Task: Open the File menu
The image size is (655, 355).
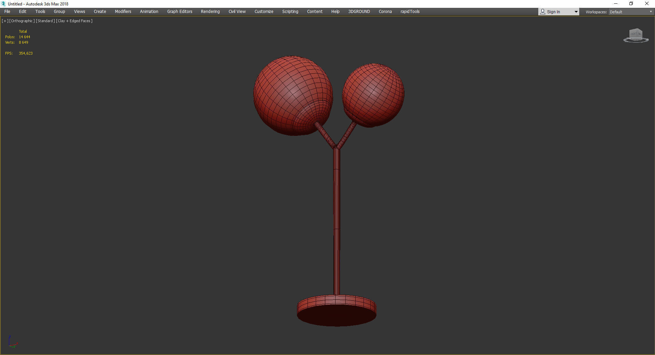Action: [7, 12]
